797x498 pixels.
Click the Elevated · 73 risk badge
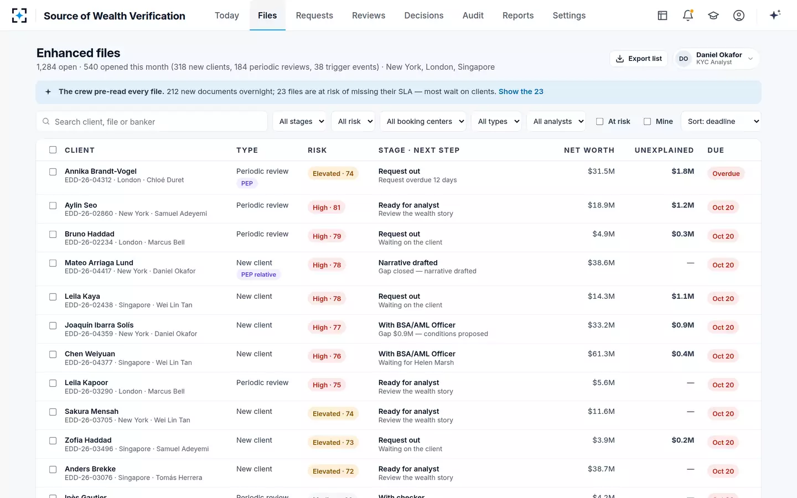coord(333,443)
